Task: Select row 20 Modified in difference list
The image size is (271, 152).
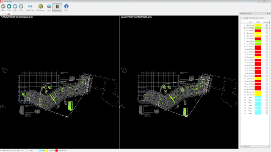Action: [255, 76]
